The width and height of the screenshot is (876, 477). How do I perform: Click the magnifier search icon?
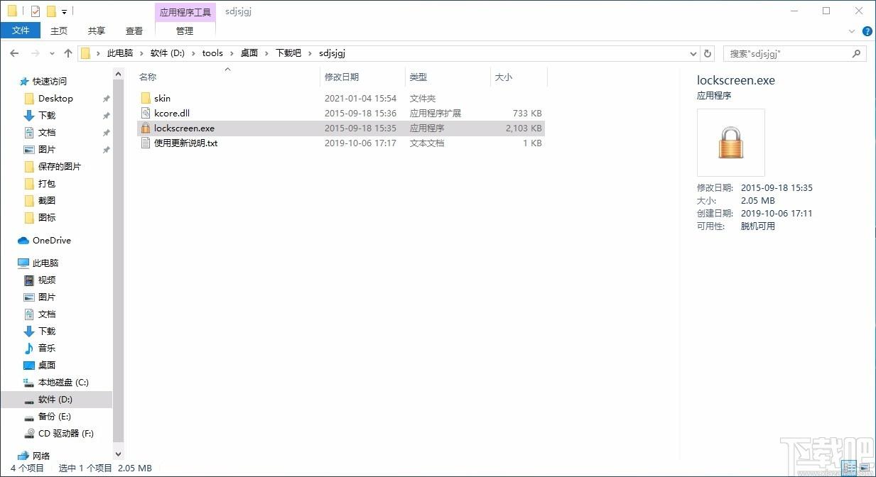[856, 53]
